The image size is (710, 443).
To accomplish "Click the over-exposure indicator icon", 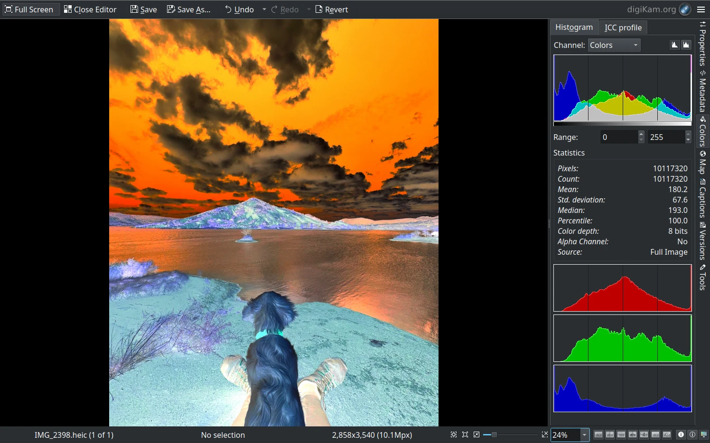I will pyautogui.click(x=692, y=434).
